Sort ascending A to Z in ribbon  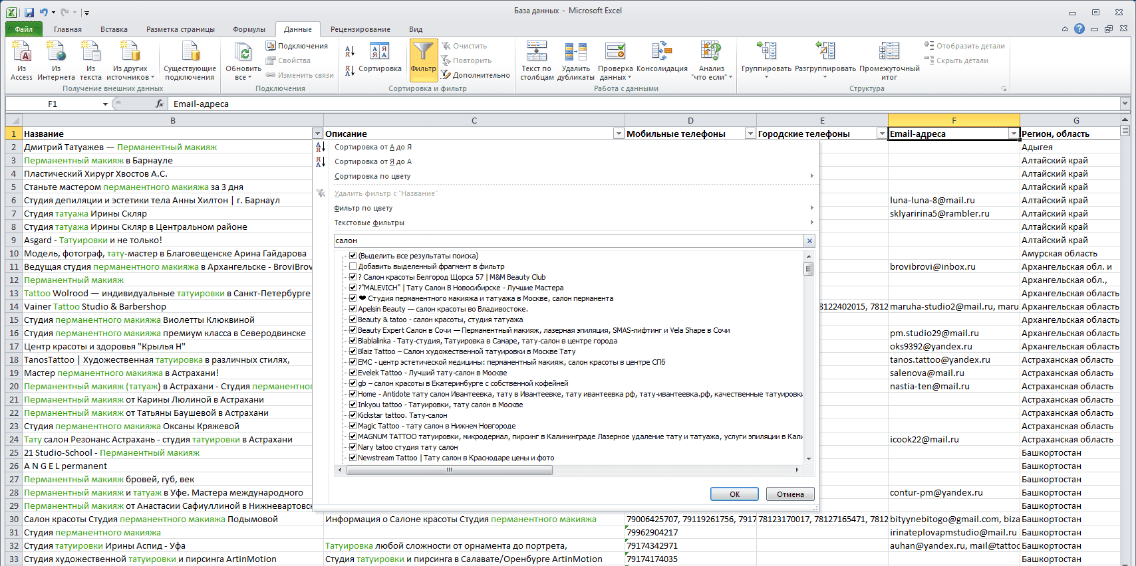[x=350, y=51]
